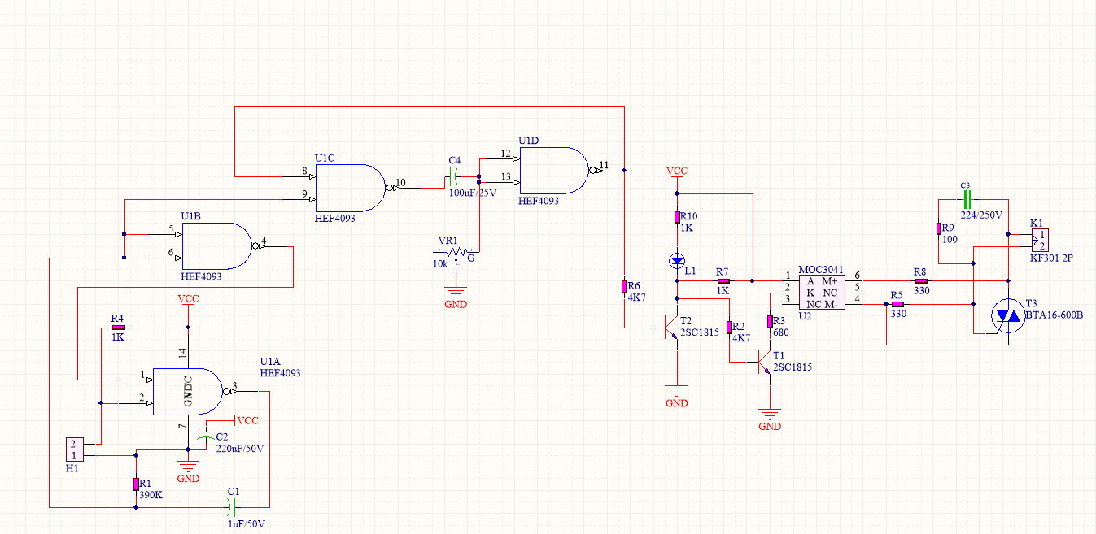Click the R8 330 resistor
The image size is (1096, 534).
pos(920,280)
